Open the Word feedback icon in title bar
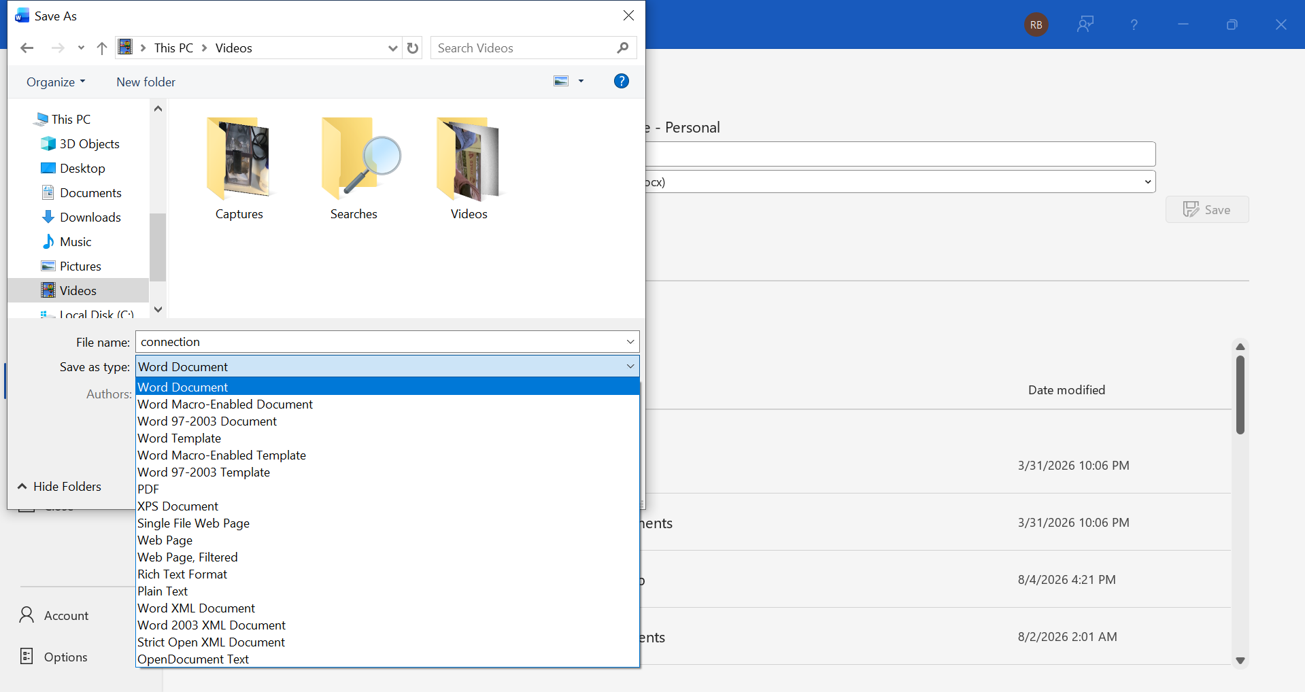This screenshot has height=692, width=1305. [x=1085, y=24]
